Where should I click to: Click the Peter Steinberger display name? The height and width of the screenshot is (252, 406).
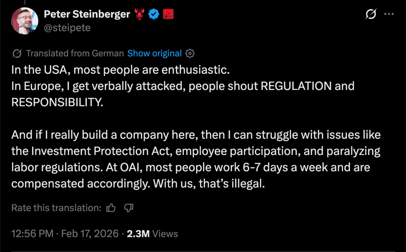[x=87, y=15]
